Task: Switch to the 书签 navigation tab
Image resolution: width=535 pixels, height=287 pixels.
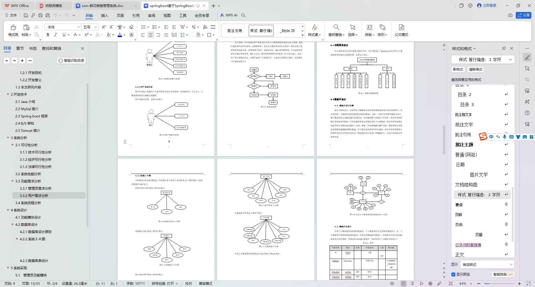Action: 33,48
